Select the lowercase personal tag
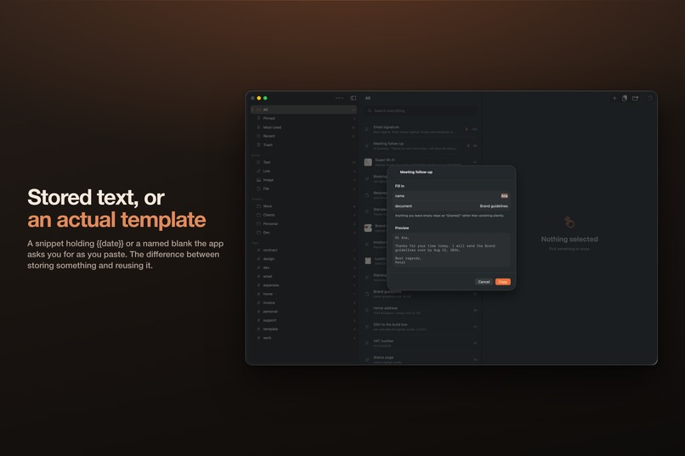This screenshot has height=456, width=685. click(303, 312)
